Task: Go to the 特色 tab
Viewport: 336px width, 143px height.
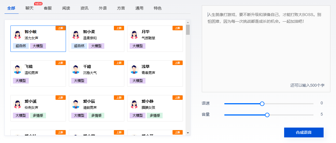Action: click(x=158, y=8)
